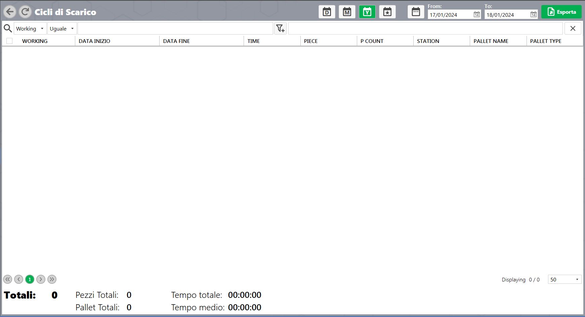Go to next page of results
The image size is (585, 317).
(x=41, y=279)
